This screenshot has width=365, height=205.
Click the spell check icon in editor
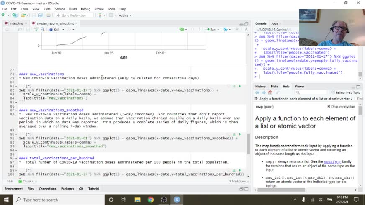click(x=36, y=29)
